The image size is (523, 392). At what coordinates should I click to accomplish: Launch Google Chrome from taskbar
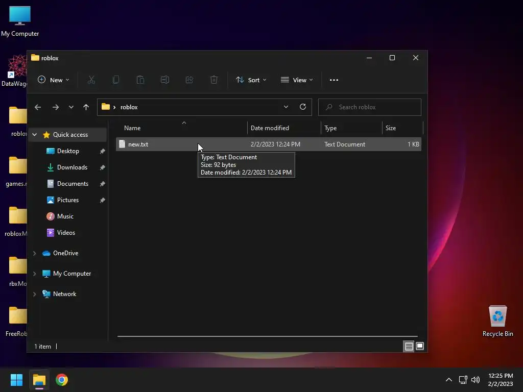tap(62, 380)
